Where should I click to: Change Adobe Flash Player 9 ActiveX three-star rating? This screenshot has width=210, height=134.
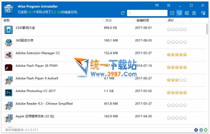pyautogui.click(x=177, y=80)
